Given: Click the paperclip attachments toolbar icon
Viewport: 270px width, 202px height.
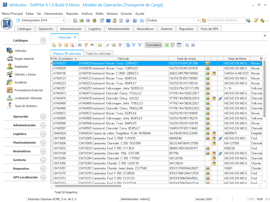Looking at the screenshot, I should coord(108,45).
